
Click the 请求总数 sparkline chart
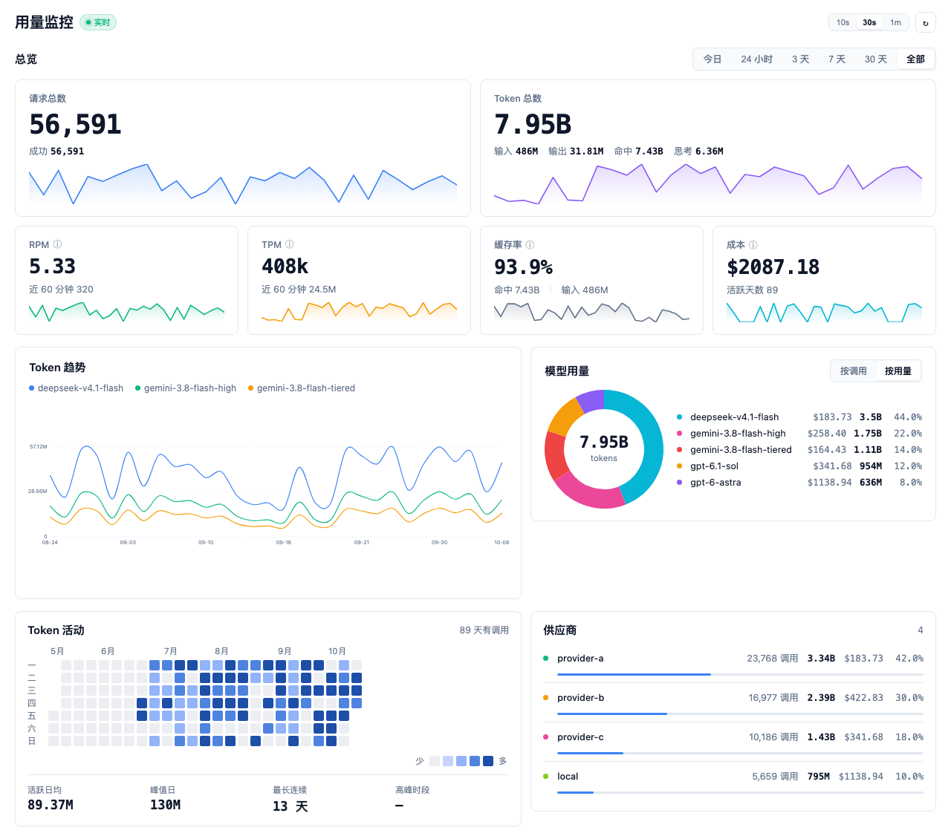243,184
